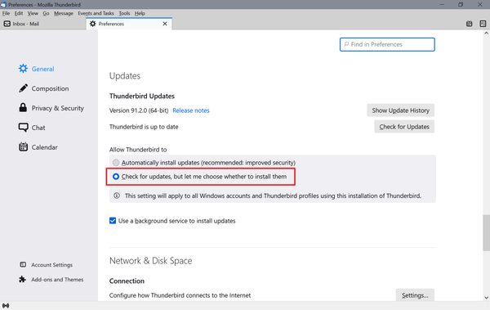The height and width of the screenshot is (310, 490).
Task: Go to the Composition preferences label
Action: (x=50, y=88)
